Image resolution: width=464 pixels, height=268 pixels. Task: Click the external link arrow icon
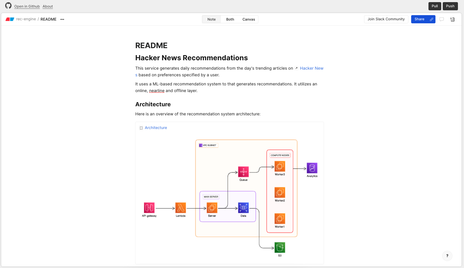tap(296, 68)
